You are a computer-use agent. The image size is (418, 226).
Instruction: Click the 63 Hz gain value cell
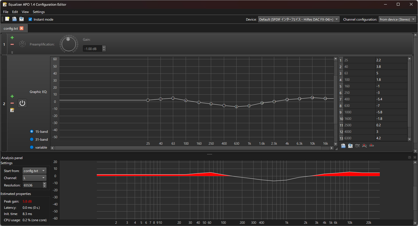[x=391, y=73]
